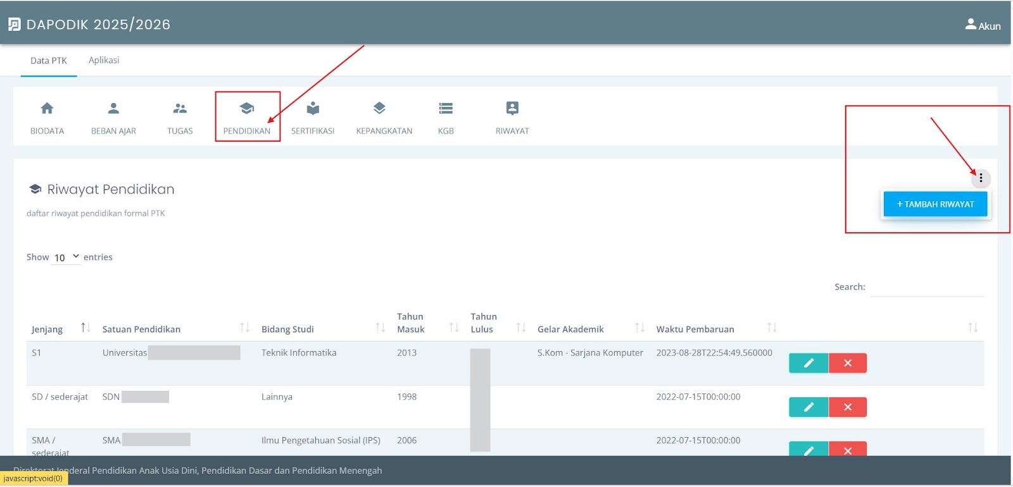1013x487 pixels.
Task: Open the BIODATA home icon
Action: 47,108
